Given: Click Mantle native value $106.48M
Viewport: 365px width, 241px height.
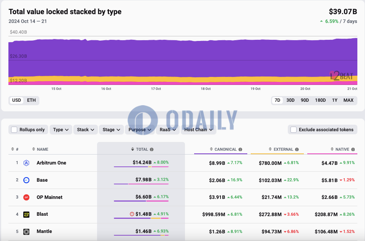Looking at the screenshot, I should tap(326, 232).
